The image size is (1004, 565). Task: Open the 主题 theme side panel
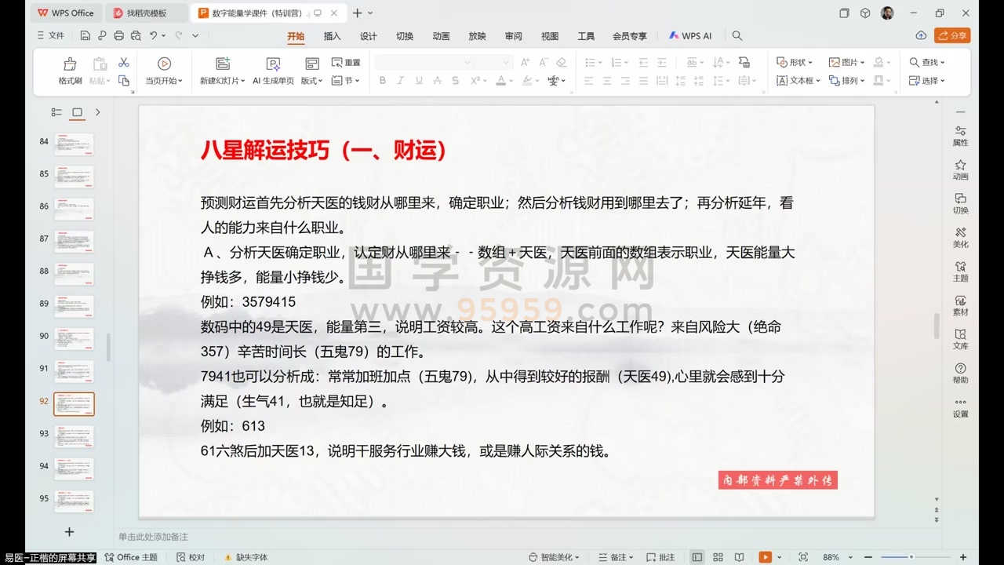tap(960, 271)
